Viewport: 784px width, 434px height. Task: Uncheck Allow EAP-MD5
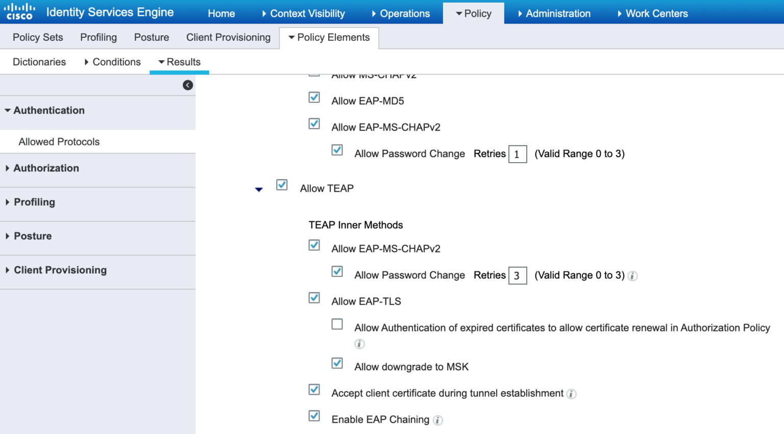314,97
